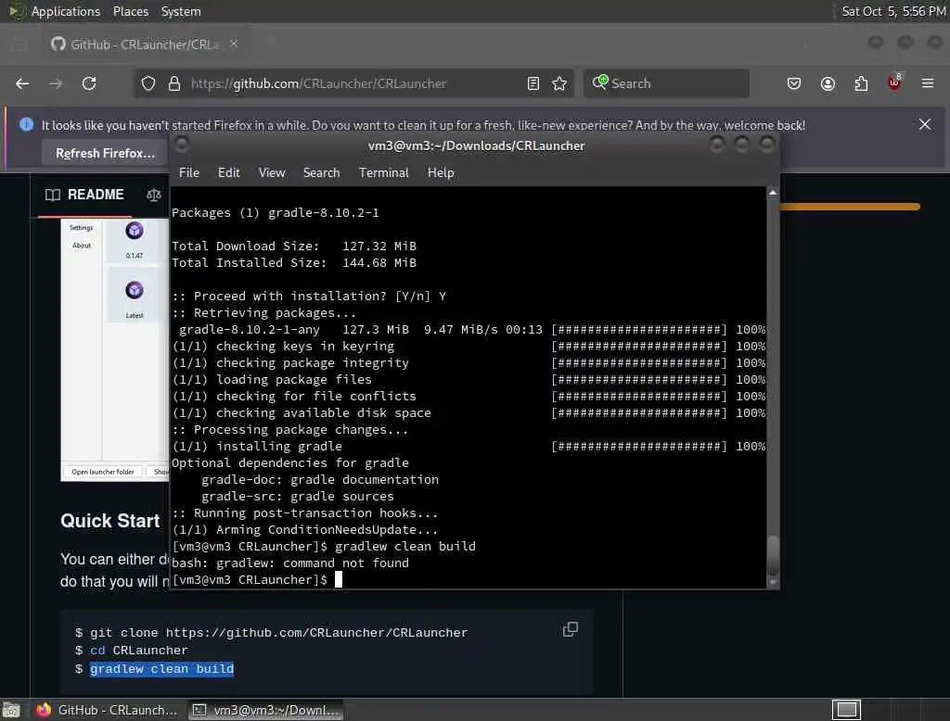Open the extensions puzzle icon

(861, 83)
